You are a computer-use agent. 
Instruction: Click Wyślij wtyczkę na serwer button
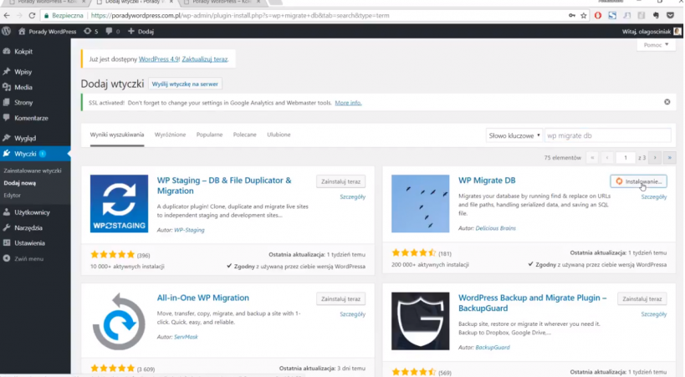click(185, 84)
